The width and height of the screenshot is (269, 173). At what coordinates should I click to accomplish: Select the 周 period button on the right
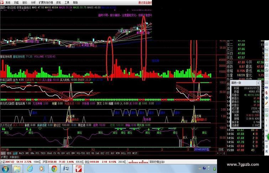point(267,152)
